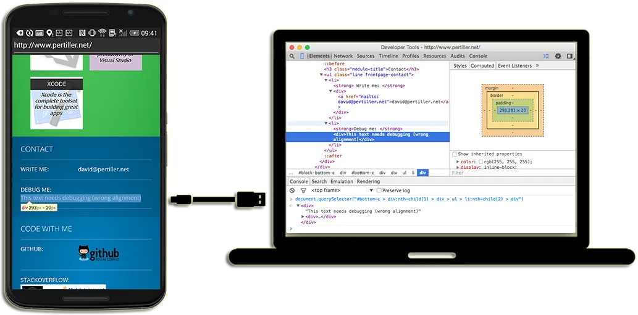Click the ul breadcrumb
638x315 pixels.
point(404,173)
